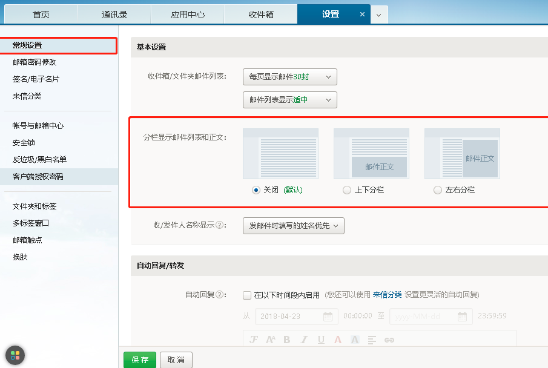Insert a hyperlink in the auto-reply editor

(x=389, y=340)
